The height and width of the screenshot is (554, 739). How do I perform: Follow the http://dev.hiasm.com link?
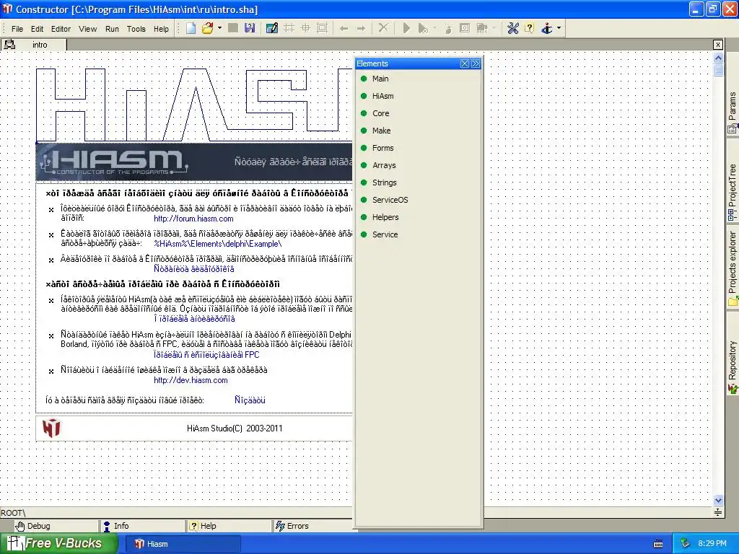click(191, 380)
